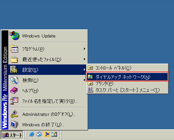The height and width of the screenshot is (140, 174).
Task: Click the Programs folder icon
Action: 14,49
